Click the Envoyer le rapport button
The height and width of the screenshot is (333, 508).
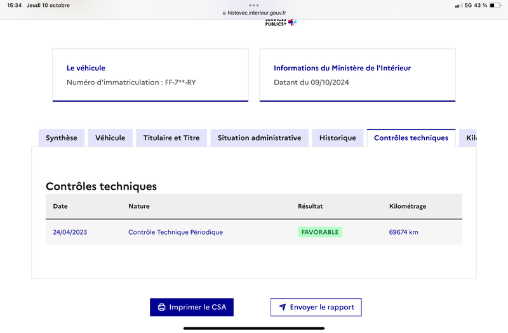pyautogui.click(x=316, y=307)
